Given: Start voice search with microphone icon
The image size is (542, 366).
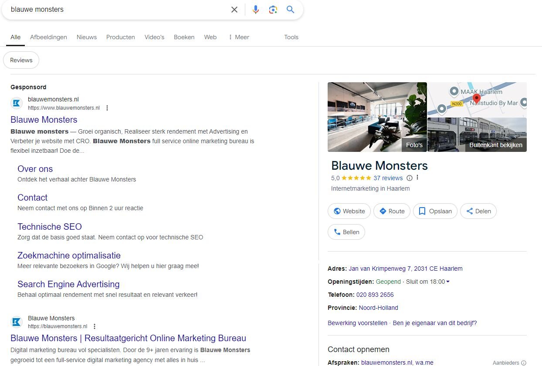Looking at the screenshot, I should point(256,10).
